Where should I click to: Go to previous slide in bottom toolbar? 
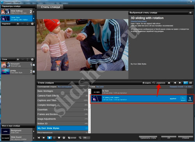[x=39, y=138]
